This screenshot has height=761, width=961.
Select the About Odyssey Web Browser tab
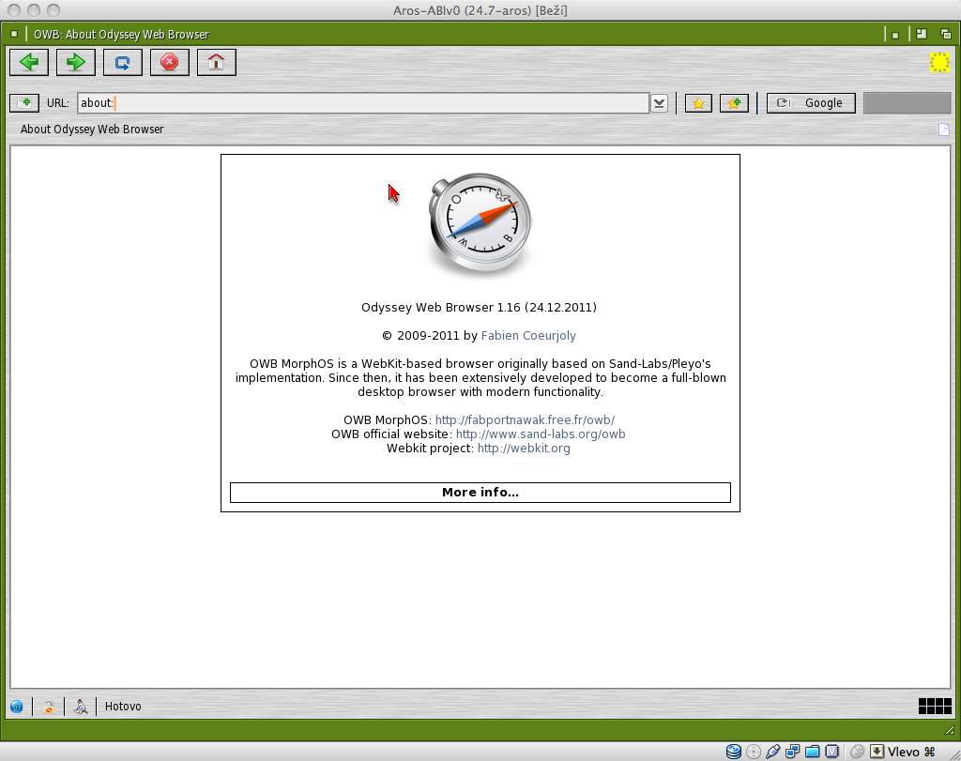tap(92, 129)
